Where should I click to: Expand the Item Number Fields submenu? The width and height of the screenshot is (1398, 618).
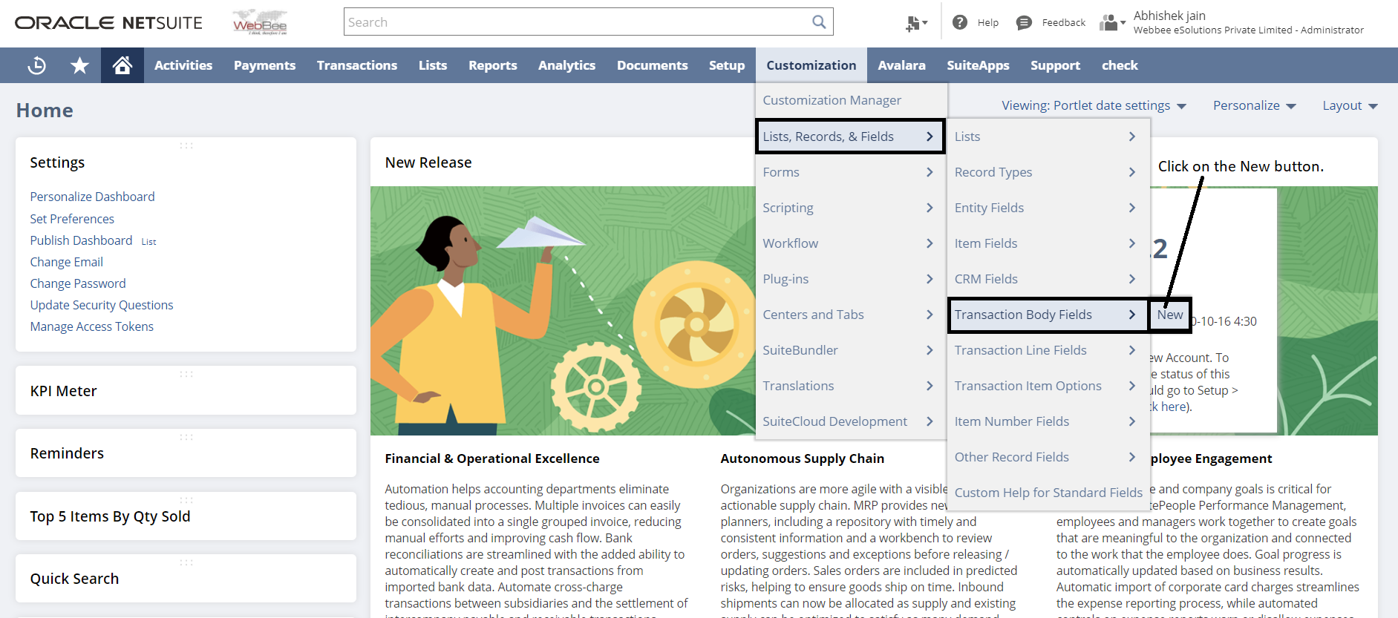coord(1048,421)
